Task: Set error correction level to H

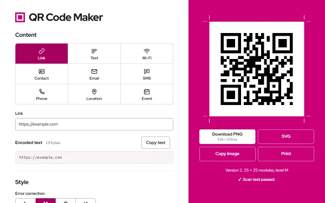Action: 86,201
